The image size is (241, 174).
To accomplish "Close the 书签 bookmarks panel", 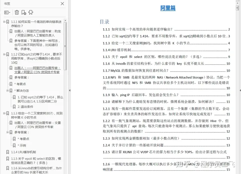I will [62, 4].
